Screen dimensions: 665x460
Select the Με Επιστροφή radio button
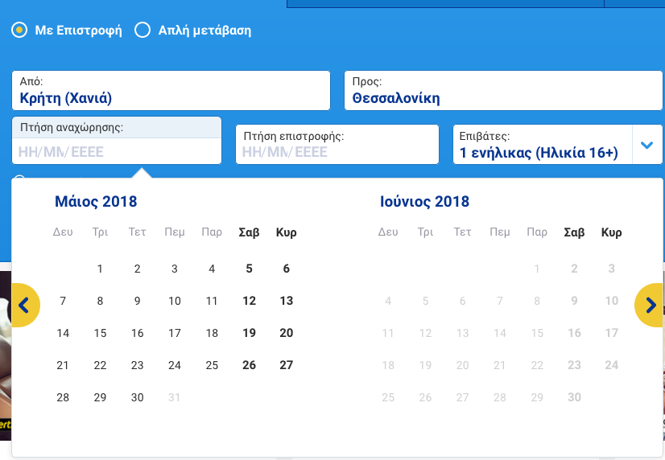tap(19, 30)
